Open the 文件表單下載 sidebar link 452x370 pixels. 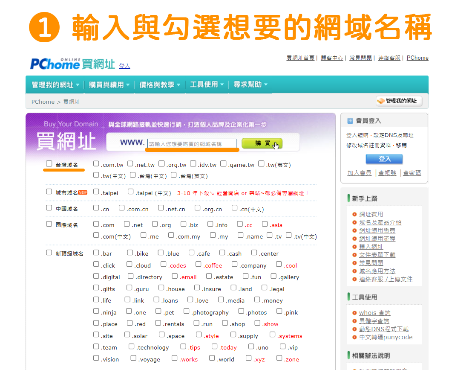[x=377, y=255]
